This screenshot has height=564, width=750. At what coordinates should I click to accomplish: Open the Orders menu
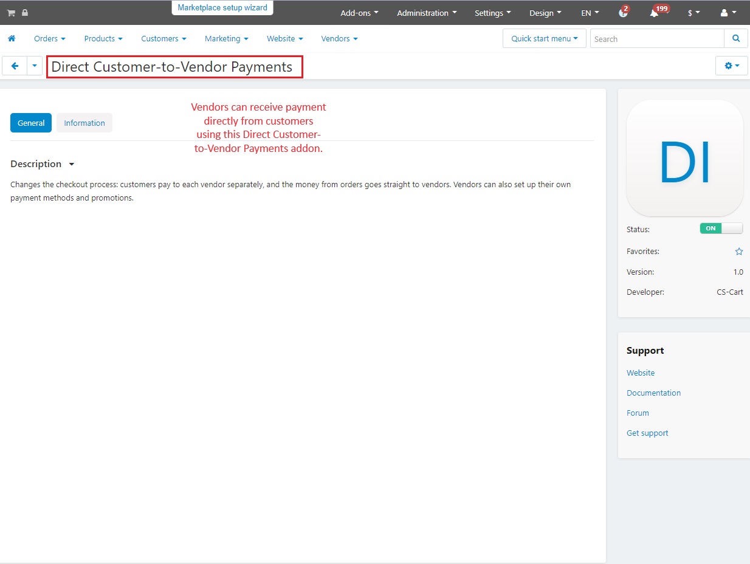coord(50,38)
